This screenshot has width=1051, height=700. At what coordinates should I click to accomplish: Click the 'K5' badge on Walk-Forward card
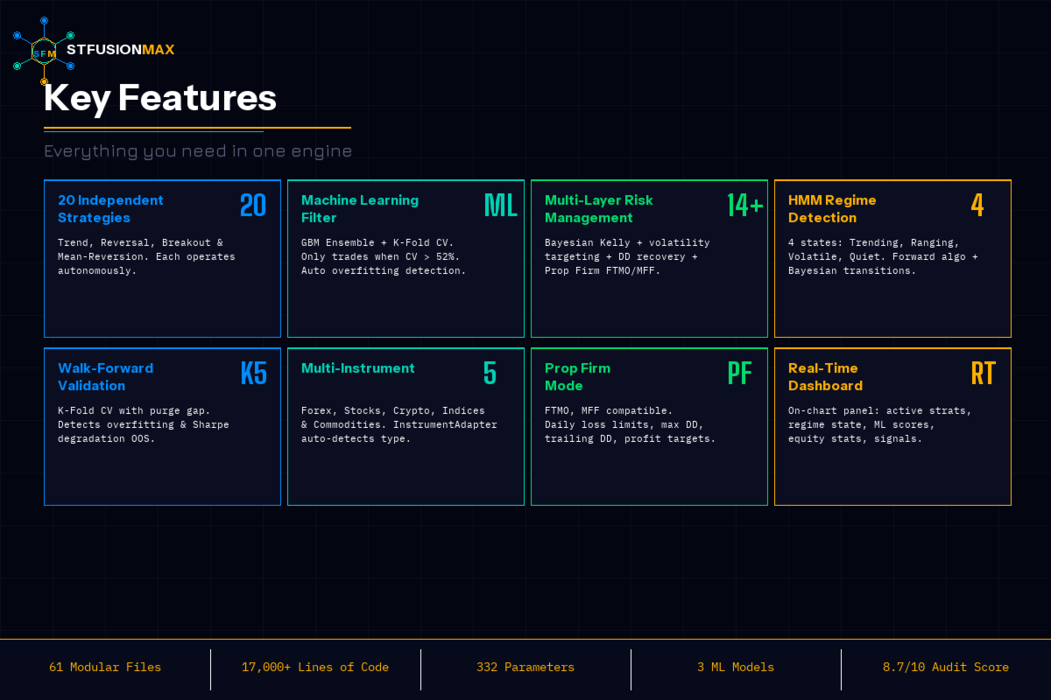[x=254, y=373]
